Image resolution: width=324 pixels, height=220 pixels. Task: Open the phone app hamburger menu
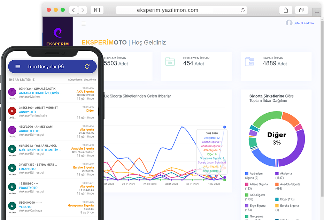click(x=18, y=67)
